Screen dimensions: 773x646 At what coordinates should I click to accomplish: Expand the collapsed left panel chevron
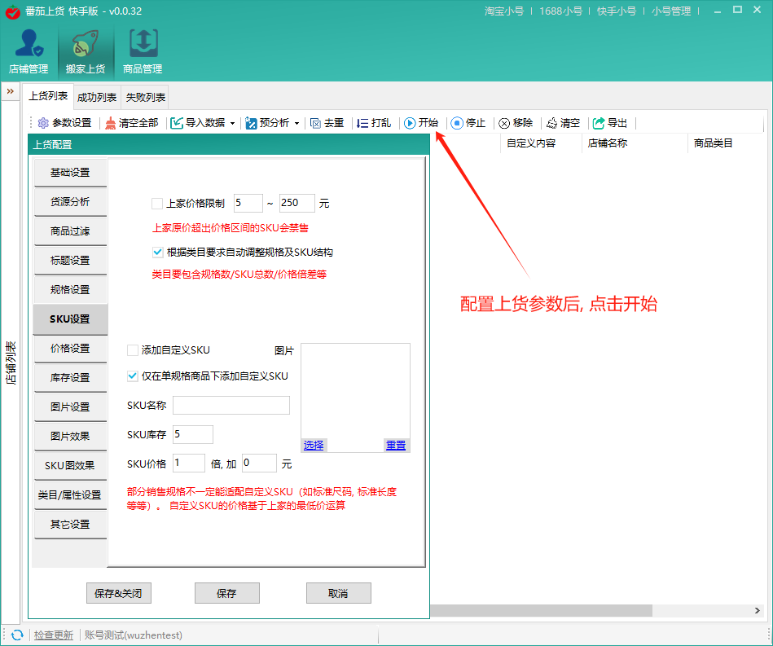[9, 91]
